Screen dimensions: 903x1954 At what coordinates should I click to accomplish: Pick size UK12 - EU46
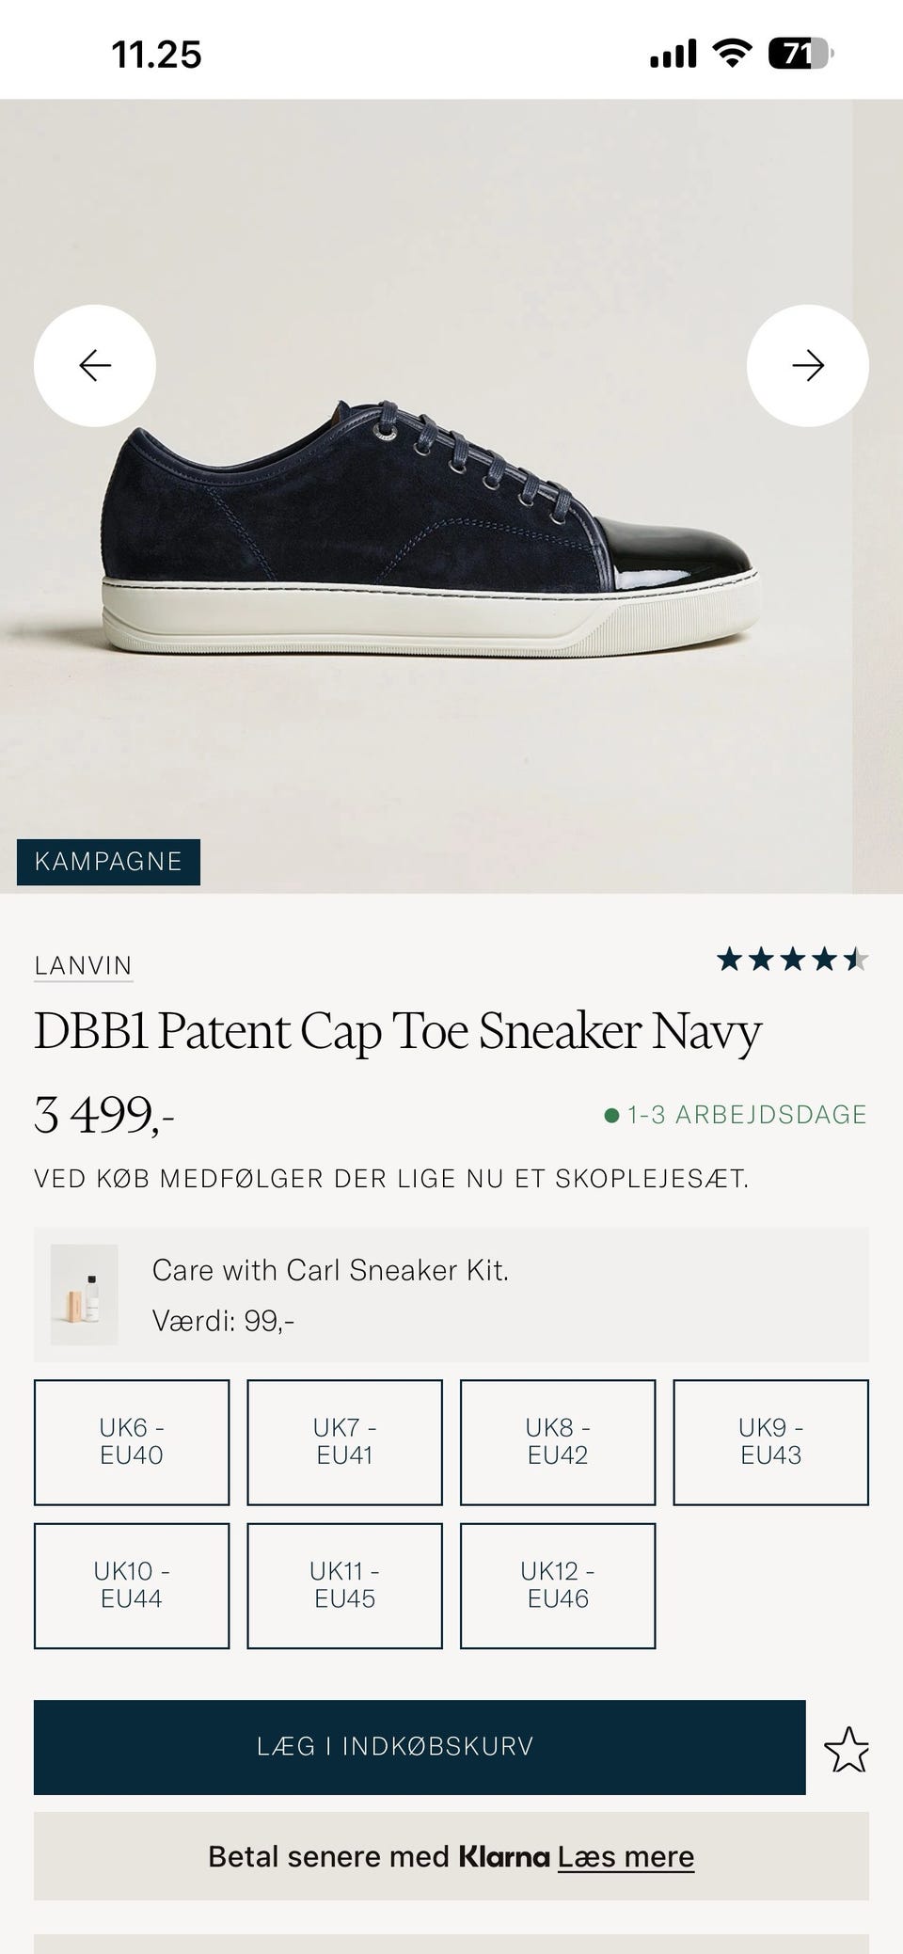[x=558, y=1585]
